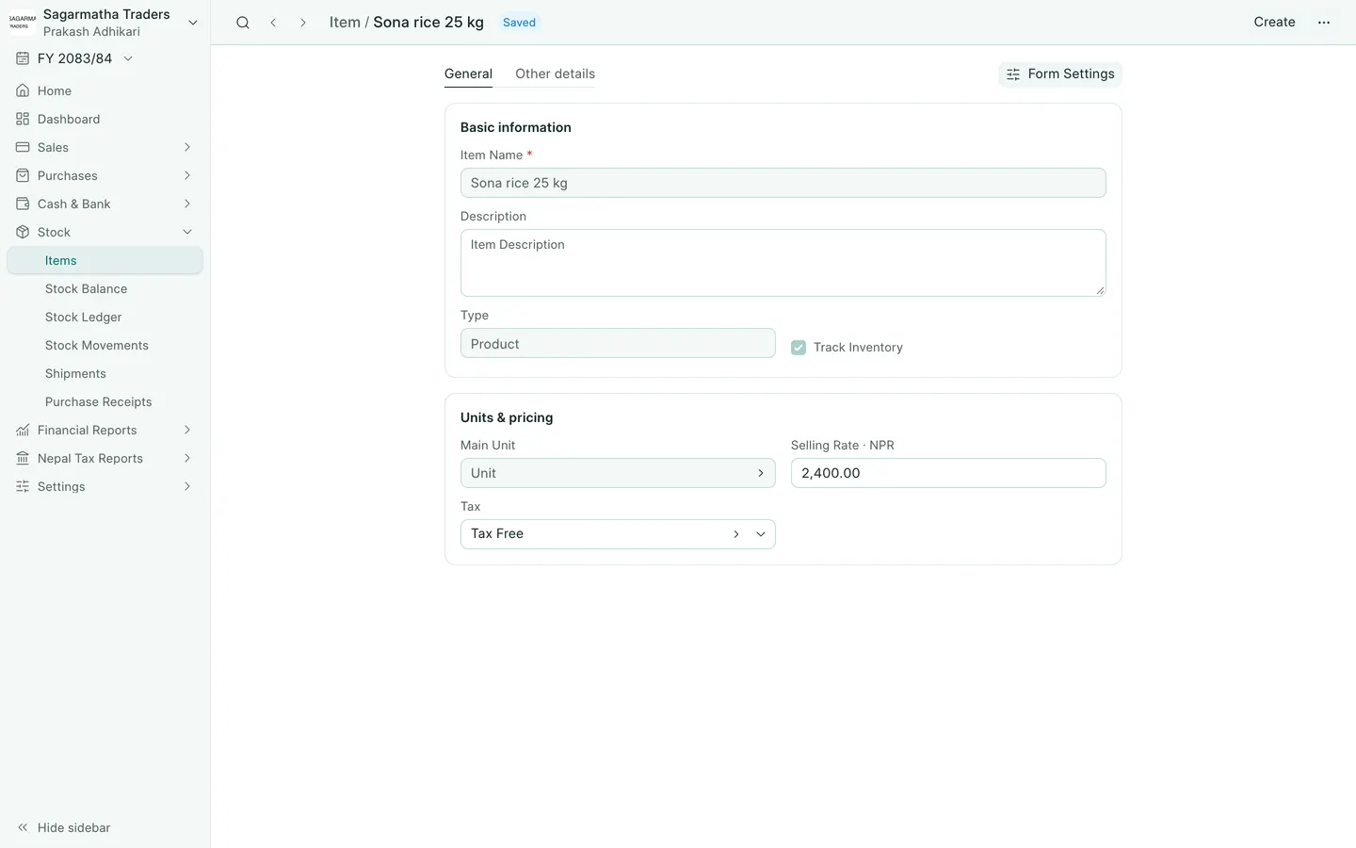Open the Dashboard page label
The width and height of the screenshot is (1356, 848).
[x=69, y=119]
